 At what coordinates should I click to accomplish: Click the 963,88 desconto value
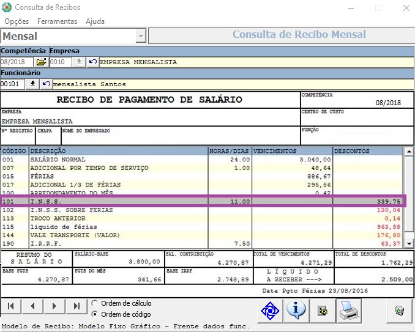(389, 227)
